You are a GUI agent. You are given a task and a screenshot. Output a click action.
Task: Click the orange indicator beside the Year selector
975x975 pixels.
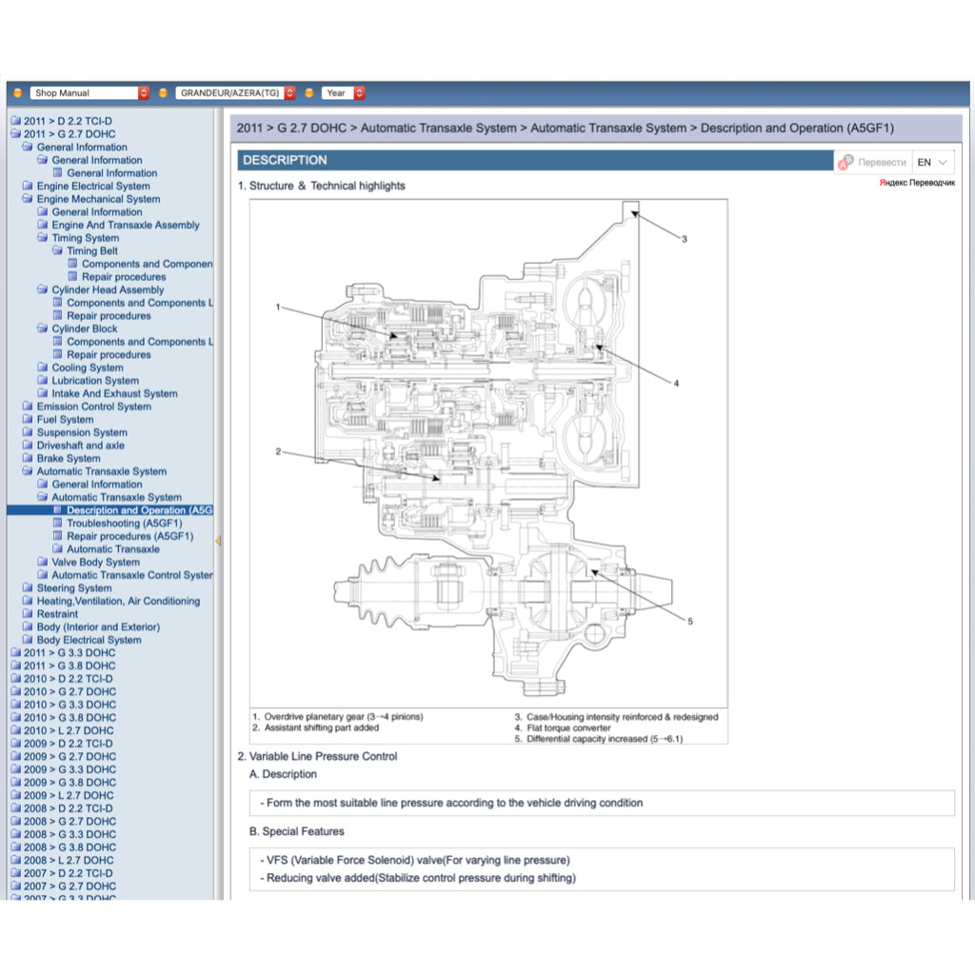[x=310, y=92]
